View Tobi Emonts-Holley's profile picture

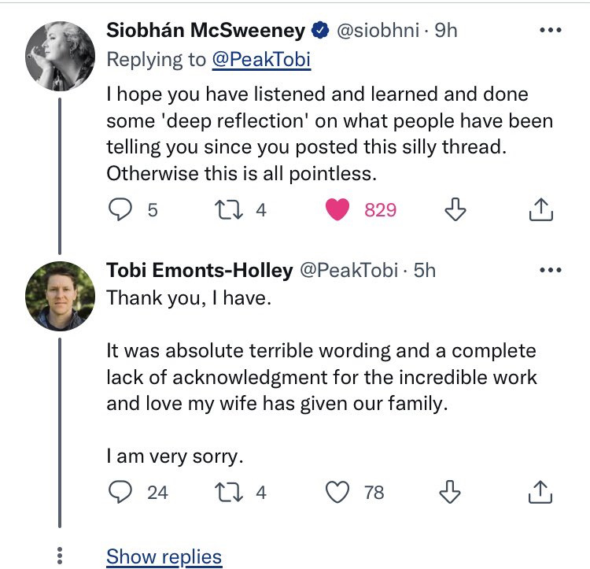(x=61, y=295)
